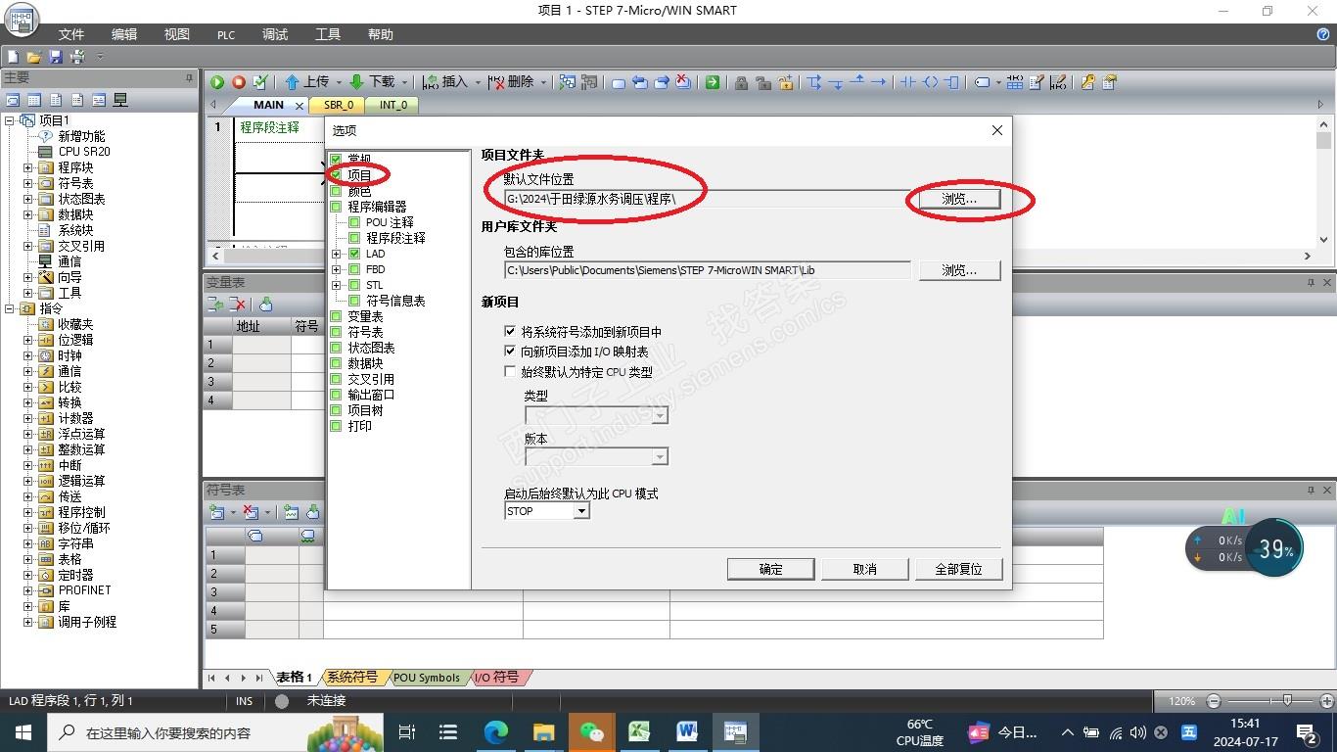Click the 插入 insert toolbar button
This screenshot has height=752, width=1337.
click(x=445, y=82)
